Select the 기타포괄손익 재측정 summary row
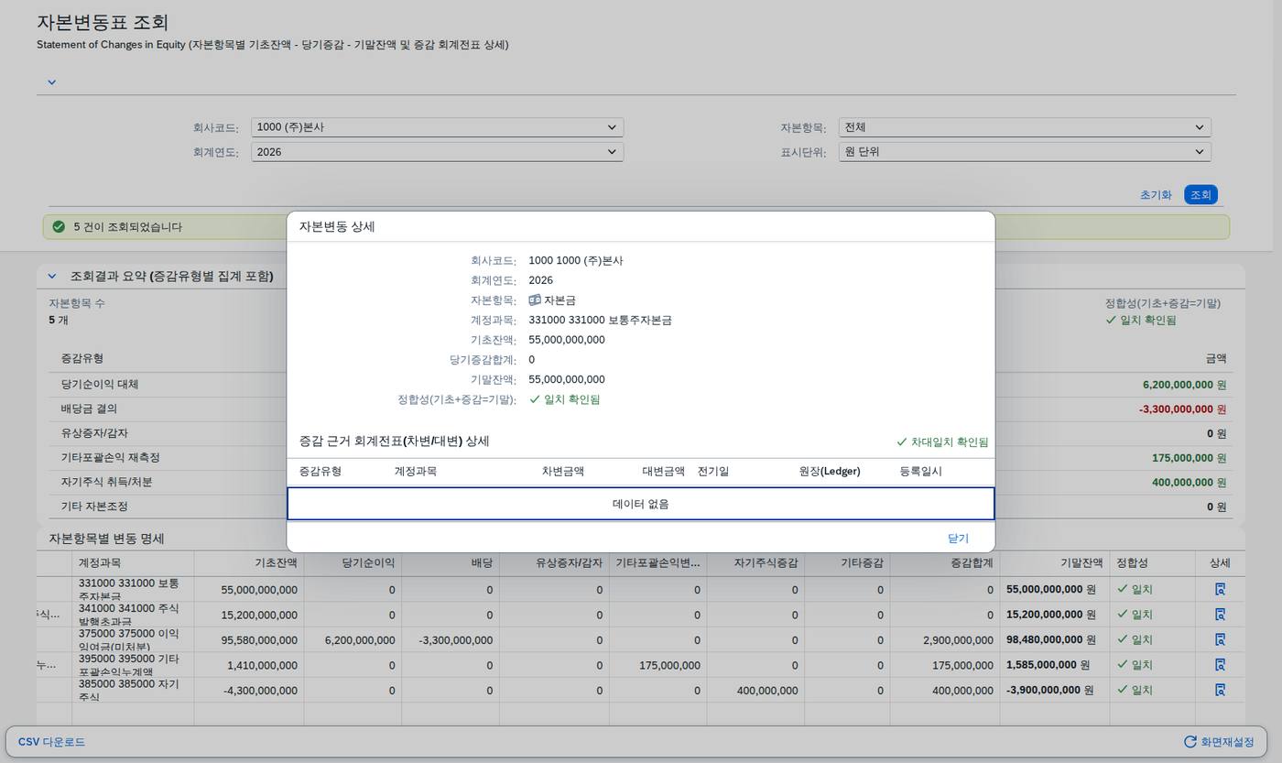 click(641, 458)
